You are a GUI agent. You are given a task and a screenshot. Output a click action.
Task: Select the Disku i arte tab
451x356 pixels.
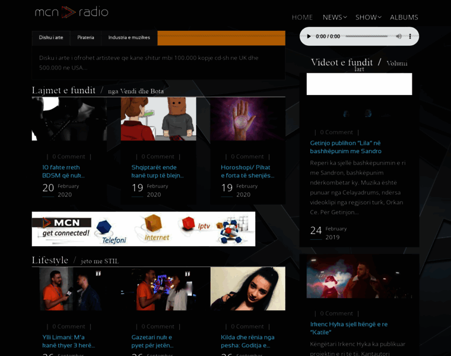[x=51, y=37]
